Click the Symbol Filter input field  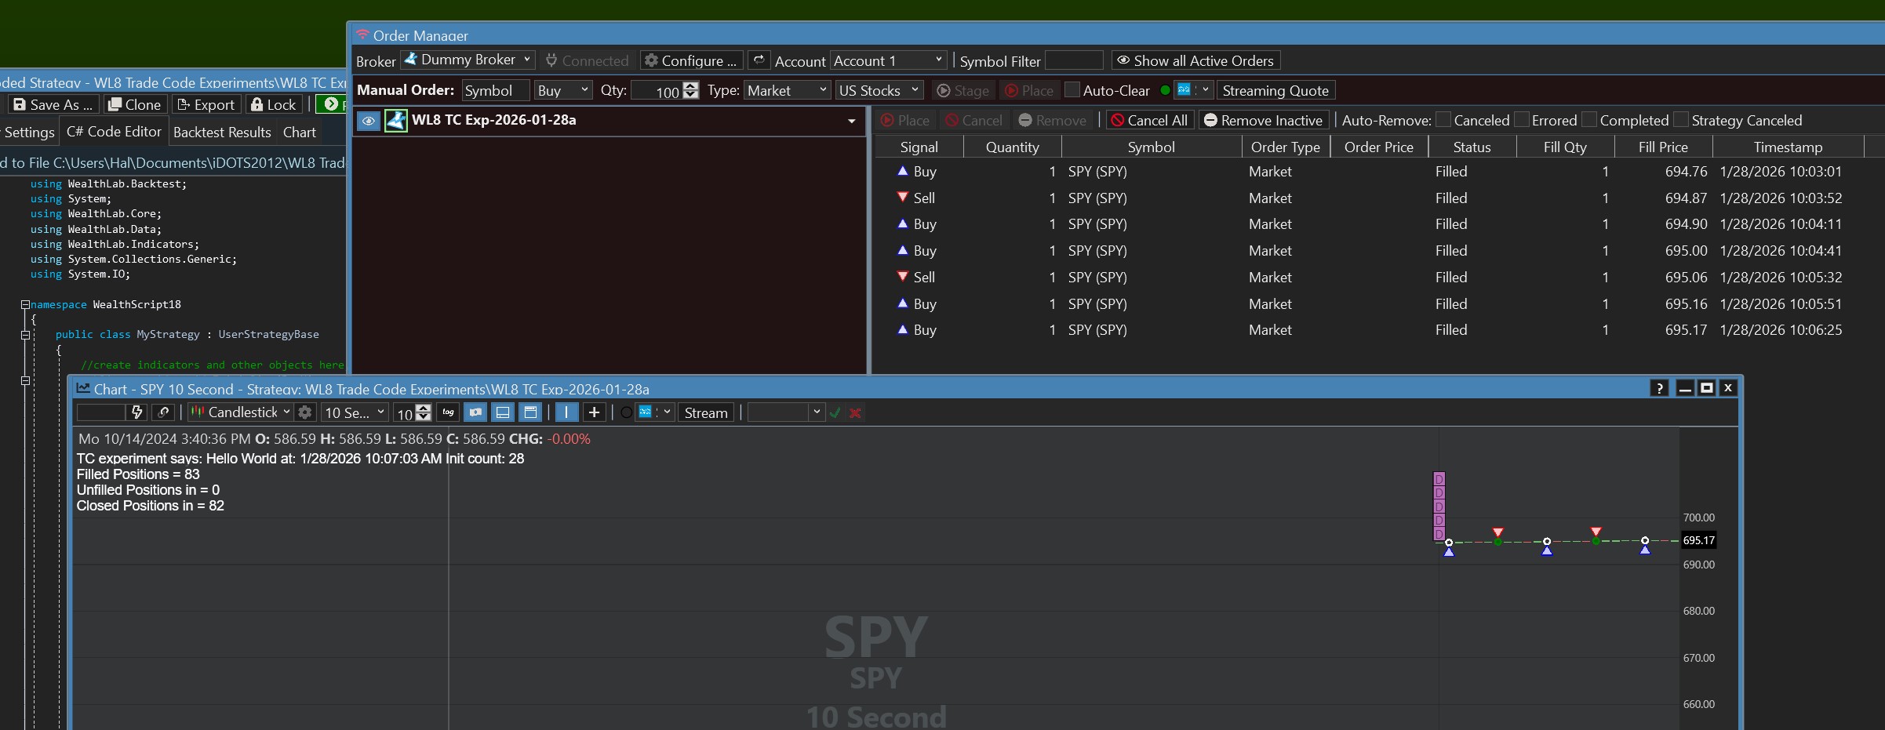pos(1073,60)
